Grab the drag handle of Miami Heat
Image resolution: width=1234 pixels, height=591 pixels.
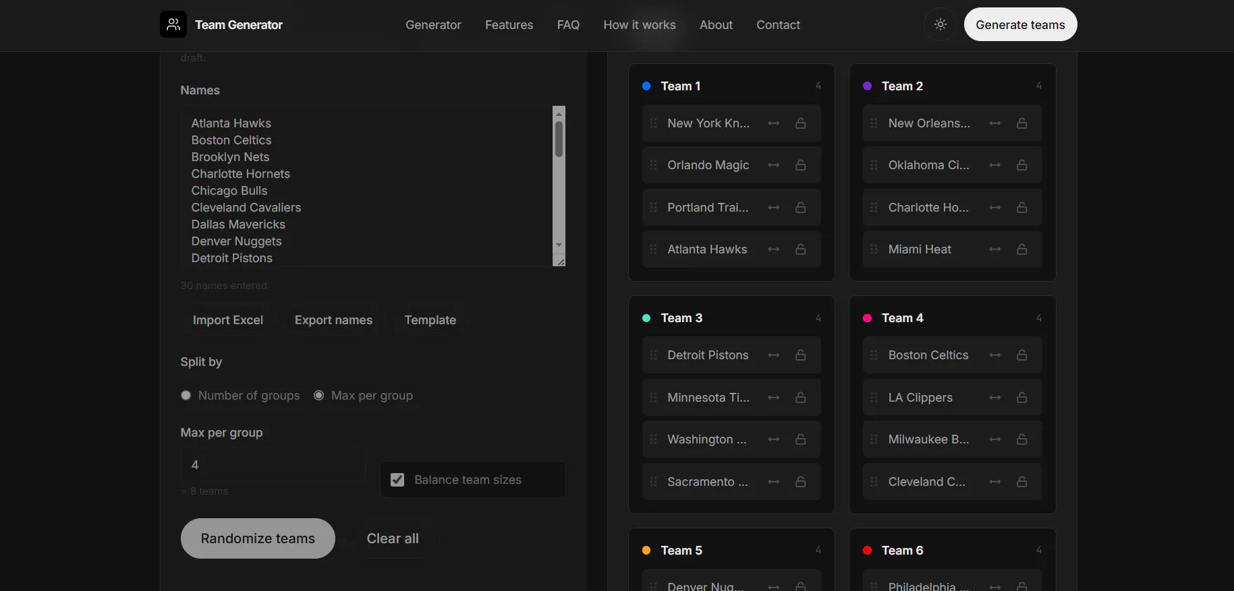pos(874,249)
